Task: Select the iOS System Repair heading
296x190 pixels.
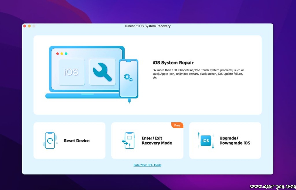Action: (173, 63)
